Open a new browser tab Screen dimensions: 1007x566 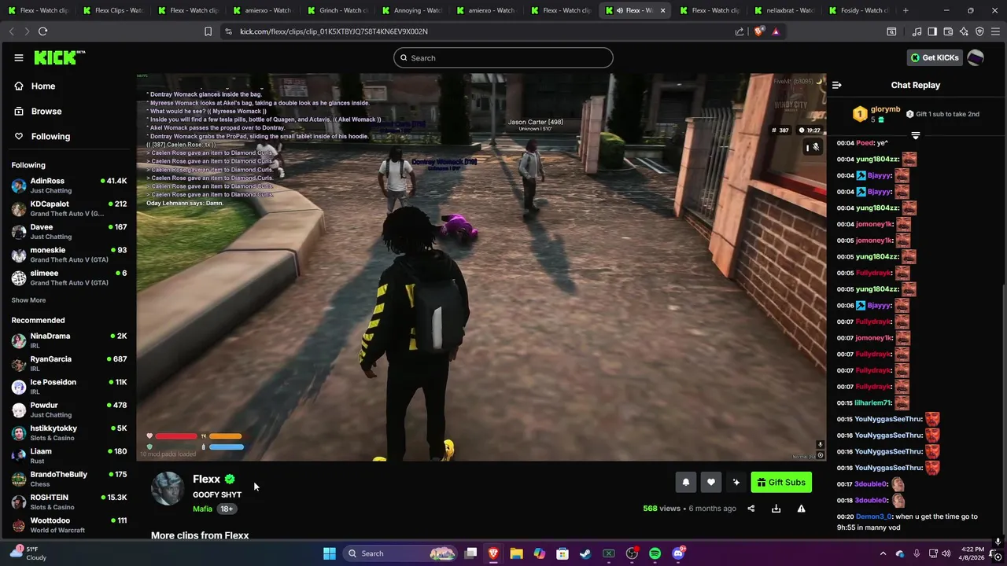click(x=906, y=10)
